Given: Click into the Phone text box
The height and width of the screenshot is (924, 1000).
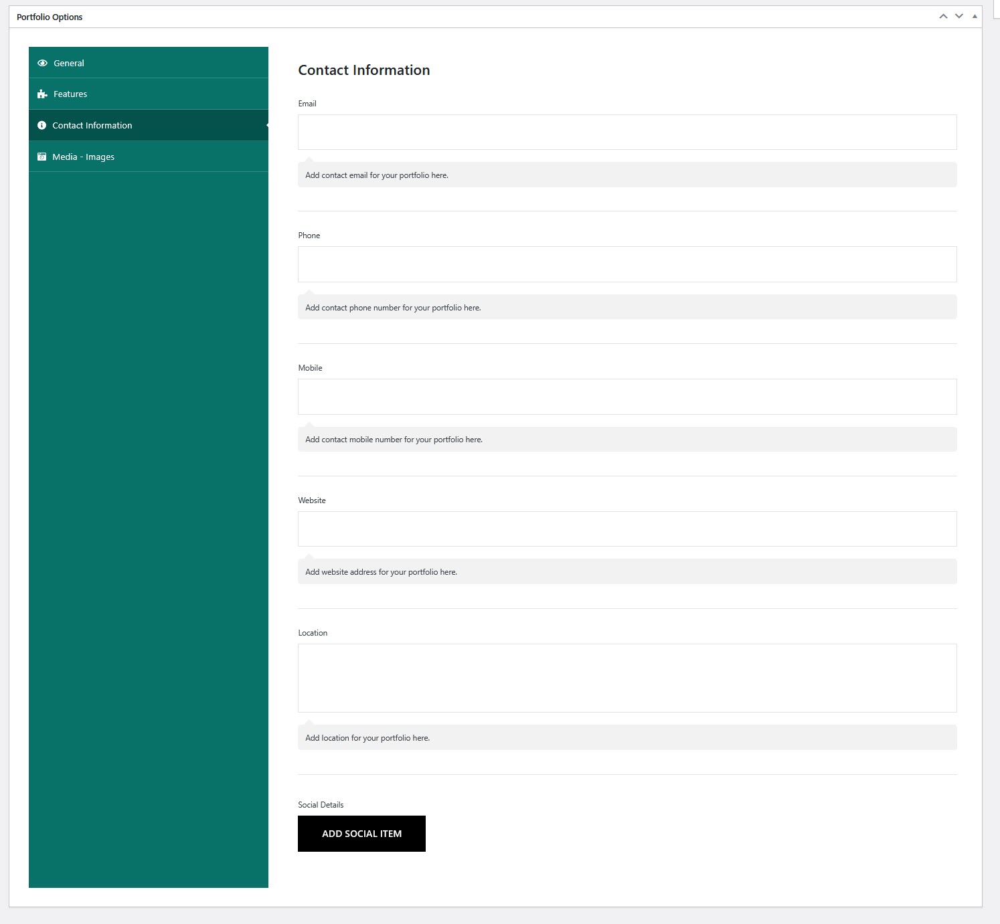Looking at the screenshot, I should (x=627, y=264).
